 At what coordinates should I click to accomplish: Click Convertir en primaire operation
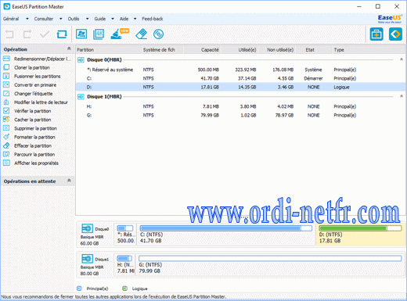click(30, 84)
